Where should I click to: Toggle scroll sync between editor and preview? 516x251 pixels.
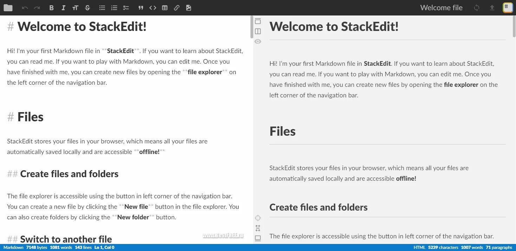click(258, 228)
